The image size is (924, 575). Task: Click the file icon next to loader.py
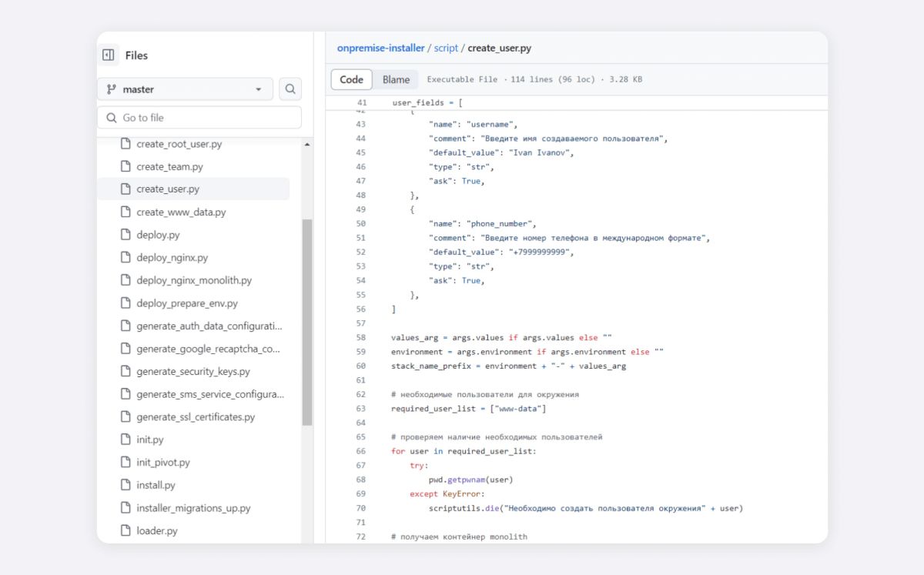coord(126,530)
